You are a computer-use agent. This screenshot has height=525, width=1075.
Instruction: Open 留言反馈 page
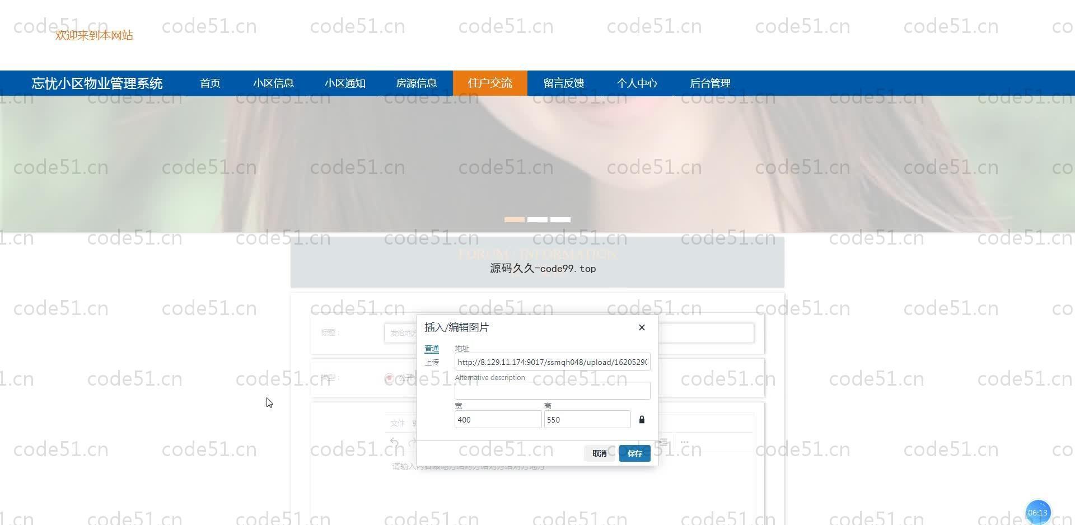click(564, 83)
